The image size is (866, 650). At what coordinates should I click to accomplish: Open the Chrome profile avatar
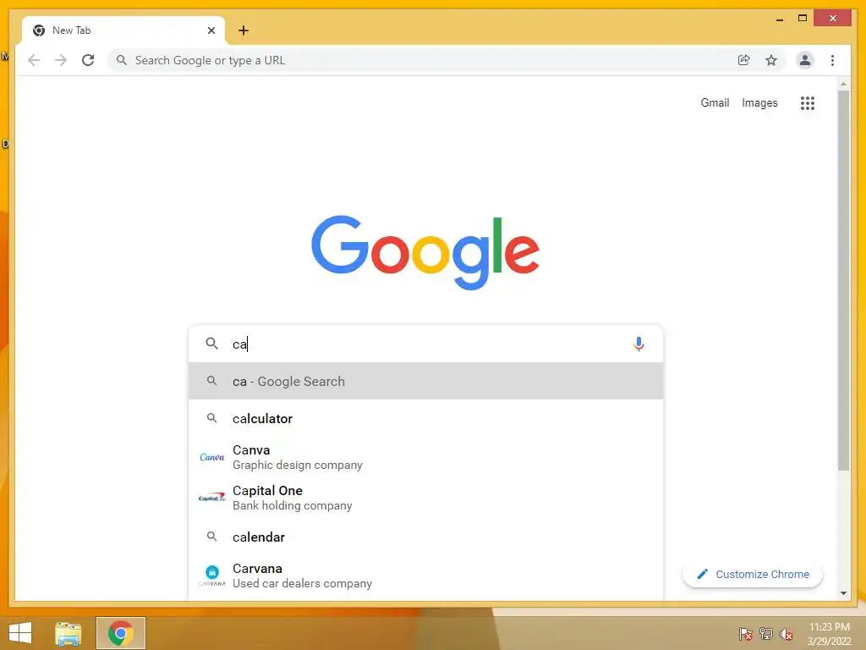(x=805, y=60)
